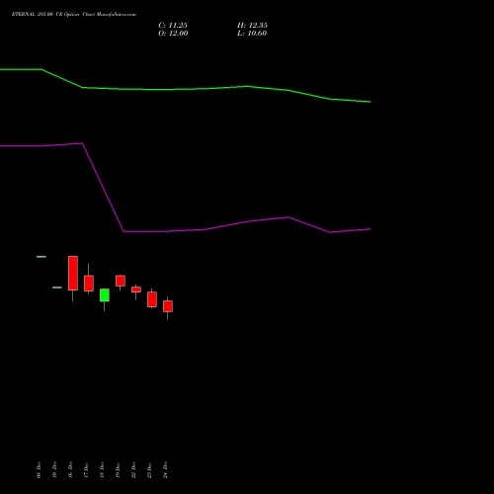
Task: Click the flat green dash for 08 Dec
Action: (x=41, y=257)
